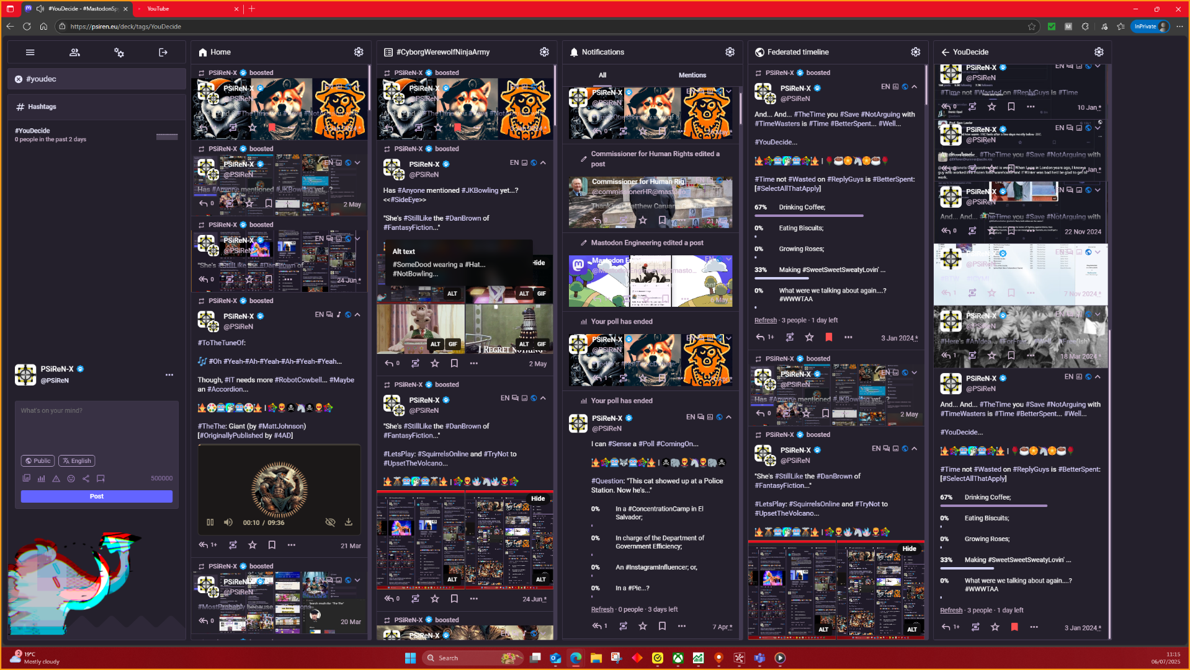This screenshot has width=1190, height=670.
Task: Open the English language dropdown
Action: click(77, 461)
